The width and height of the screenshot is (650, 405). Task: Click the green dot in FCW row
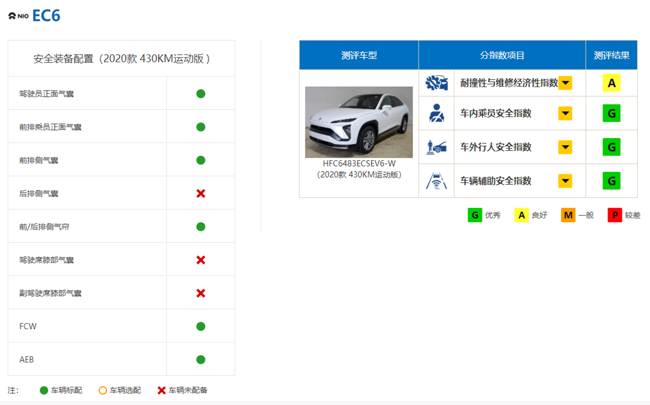click(200, 326)
